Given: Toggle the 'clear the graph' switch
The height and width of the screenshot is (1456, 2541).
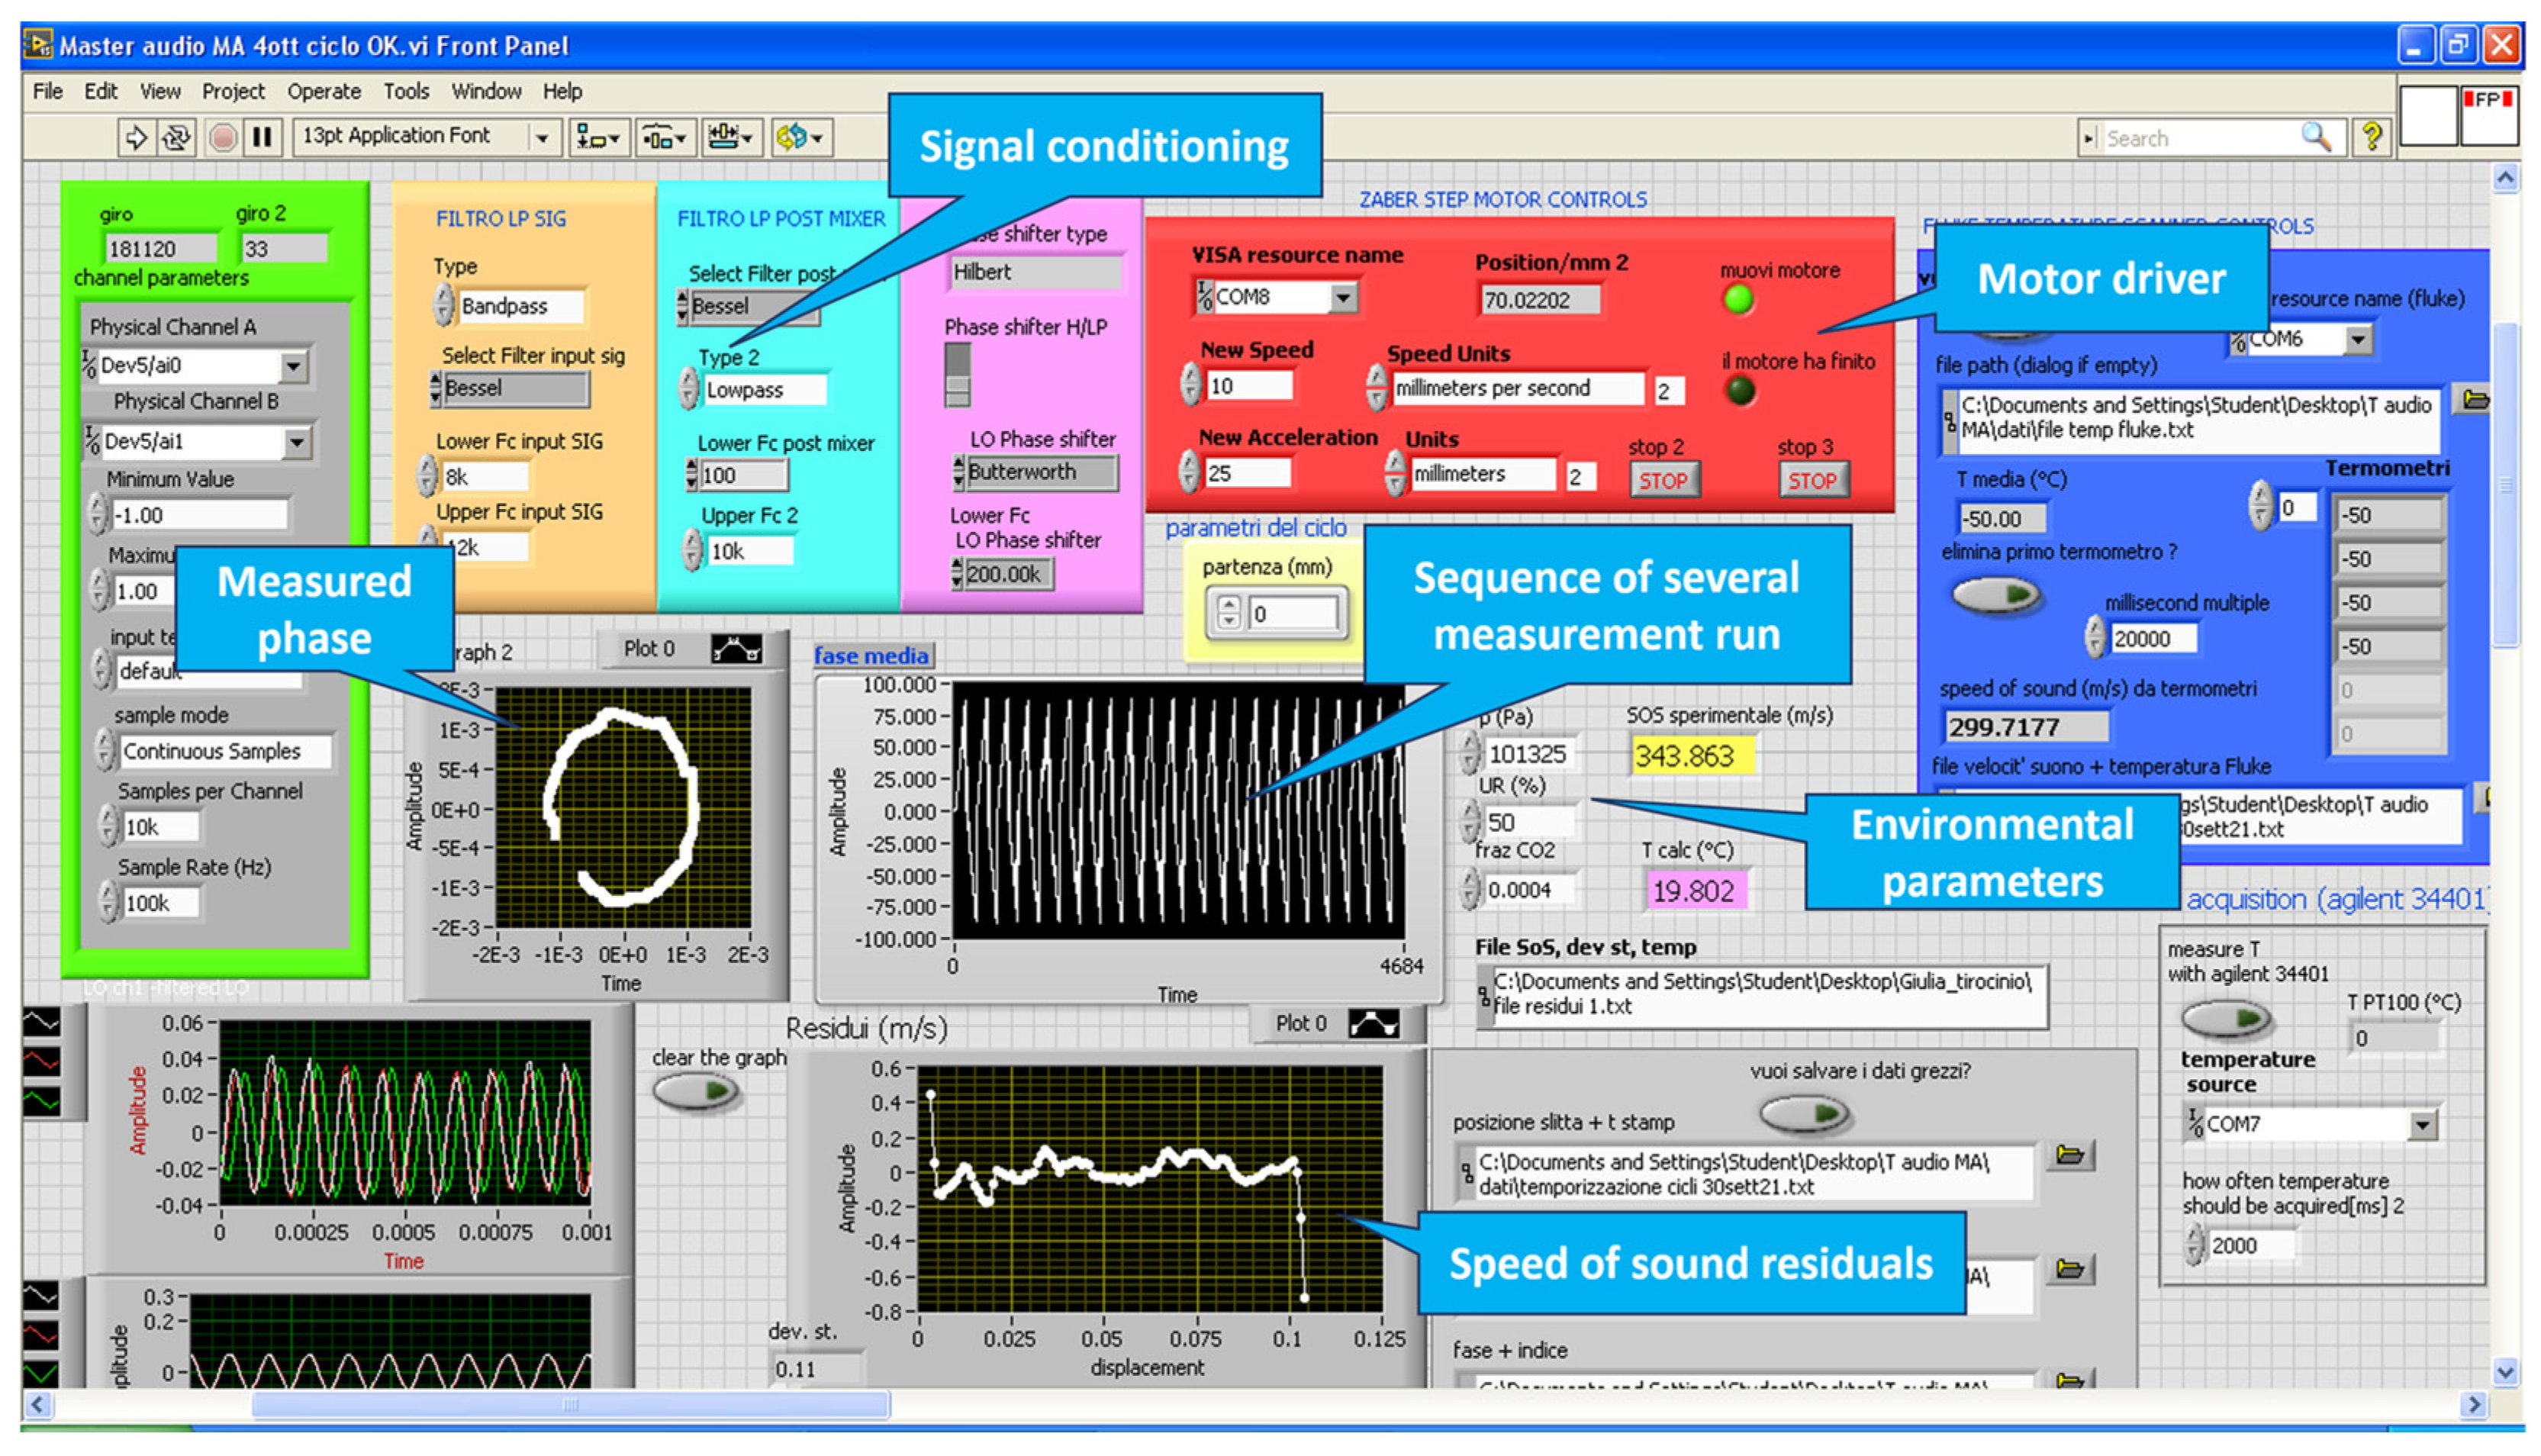Looking at the screenshot, I should tap(696, 1091).
